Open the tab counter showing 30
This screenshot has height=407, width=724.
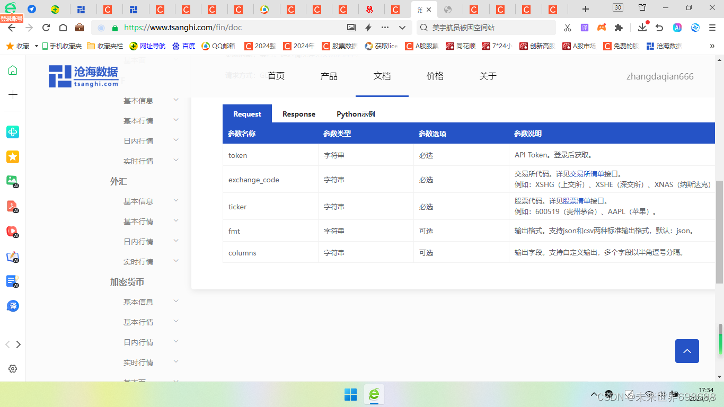pos(618,7)
